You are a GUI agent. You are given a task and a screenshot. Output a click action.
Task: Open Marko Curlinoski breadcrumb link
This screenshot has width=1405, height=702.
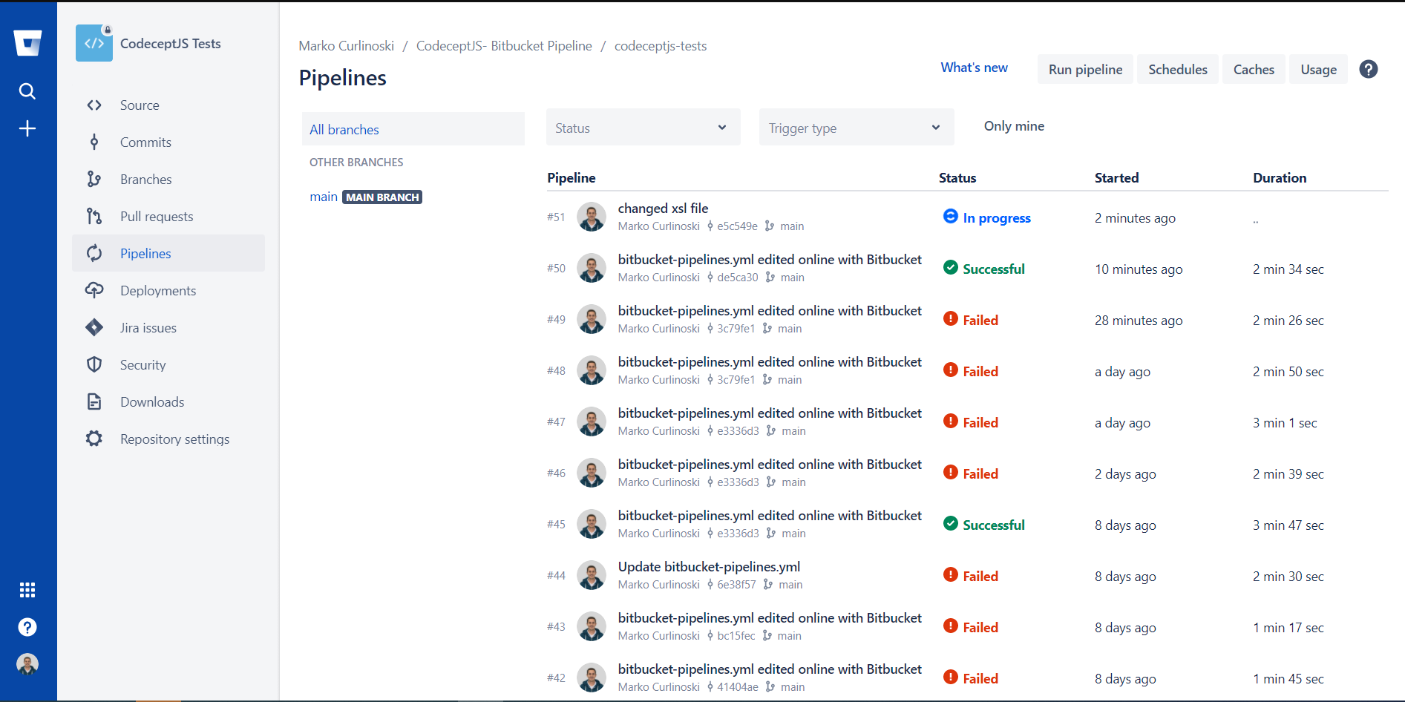click(x=346, y=46)
